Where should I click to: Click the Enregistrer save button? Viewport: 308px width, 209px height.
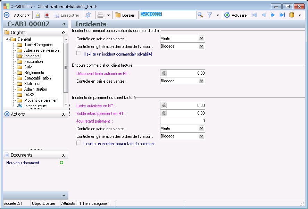(67, 15)
